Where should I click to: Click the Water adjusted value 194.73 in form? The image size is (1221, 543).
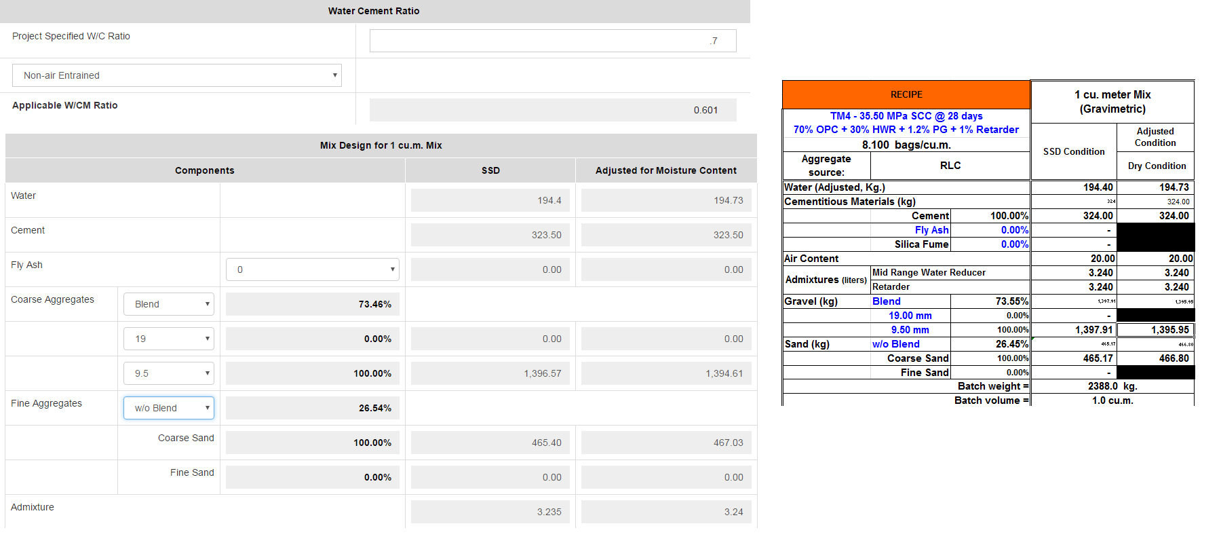(666, 200)
